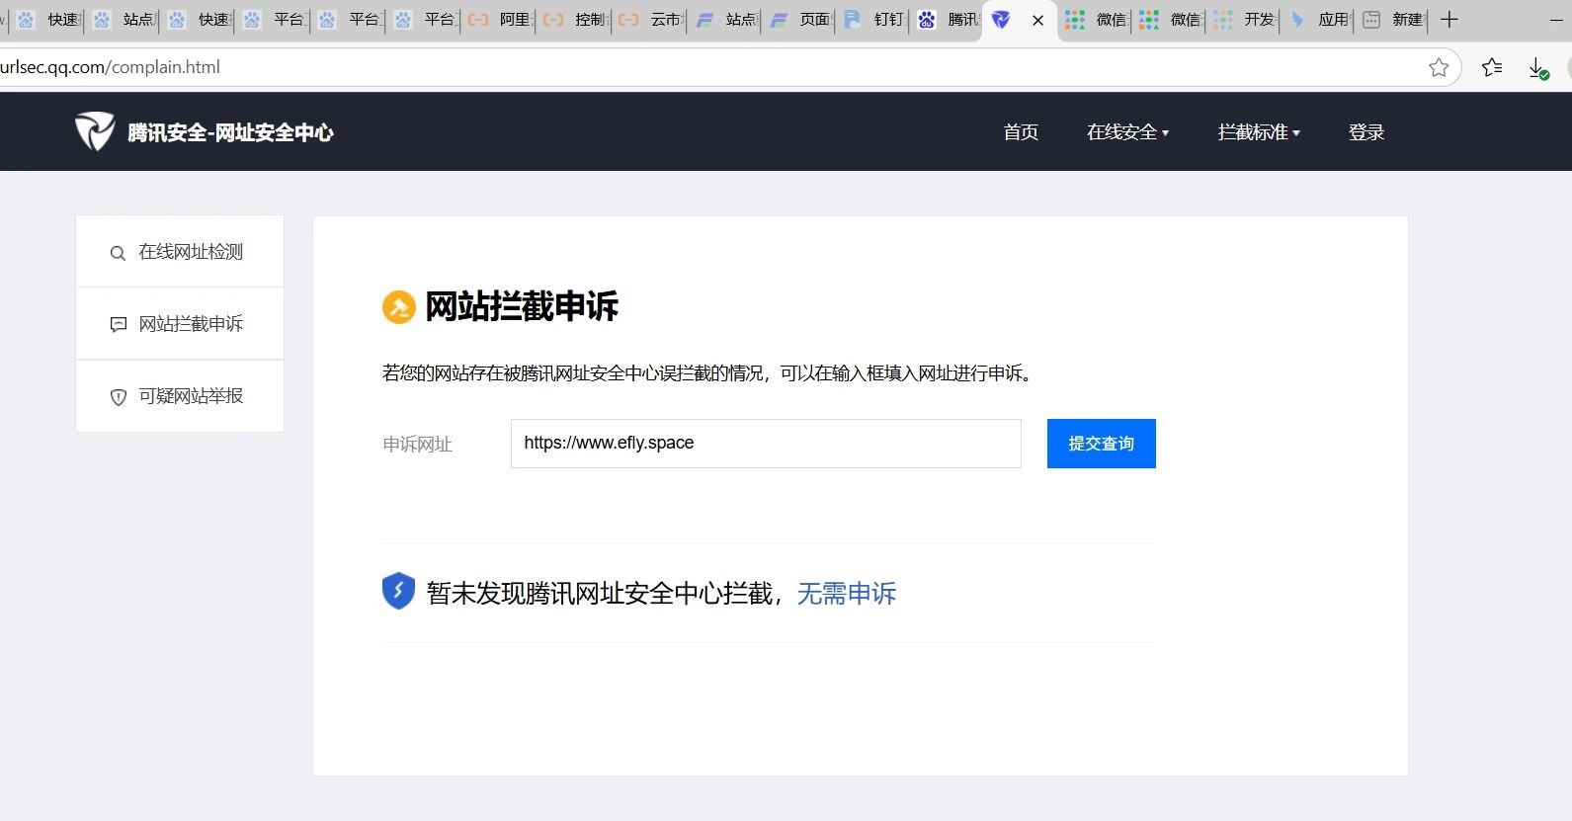
Task: Click the blue shield result icon
Action: pos(398,591)
